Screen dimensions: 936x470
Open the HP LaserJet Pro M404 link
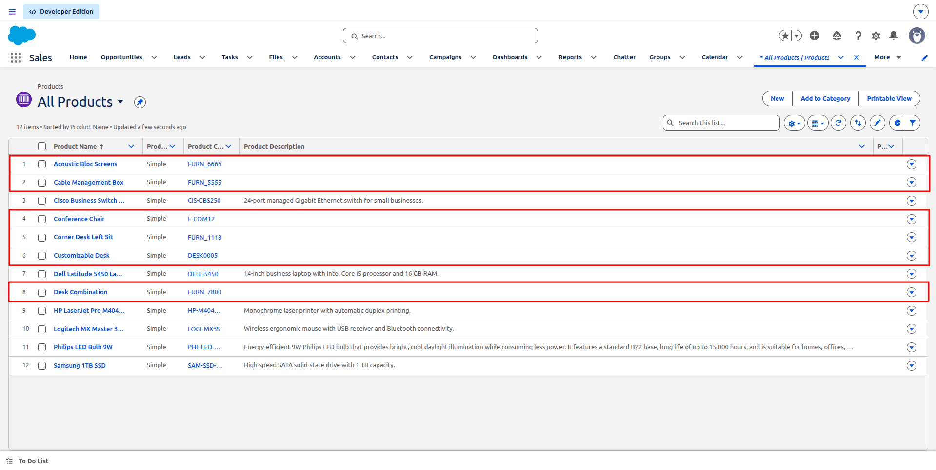tap(89, 311)
